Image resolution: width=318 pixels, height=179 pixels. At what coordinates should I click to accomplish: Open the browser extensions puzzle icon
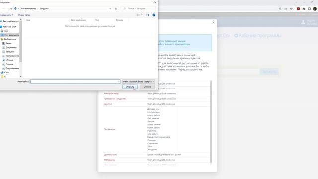[304, 9]
